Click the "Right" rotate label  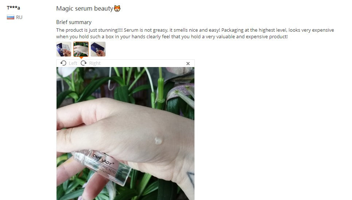pos(95,63)
